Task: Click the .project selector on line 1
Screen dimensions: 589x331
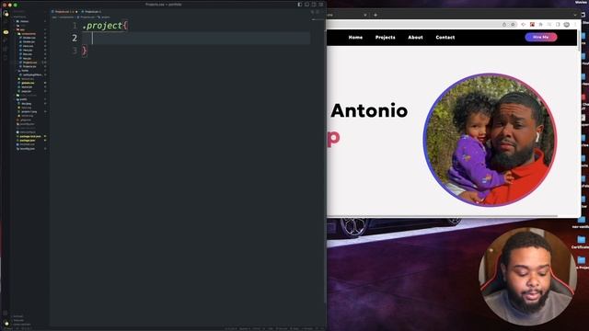Action: [102, 26]
